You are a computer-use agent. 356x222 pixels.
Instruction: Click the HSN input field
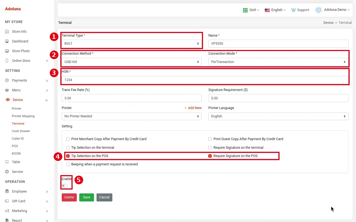205,80
